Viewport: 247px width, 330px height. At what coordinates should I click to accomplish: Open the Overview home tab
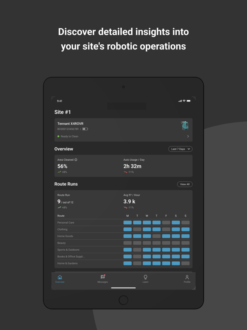point(60,279)
